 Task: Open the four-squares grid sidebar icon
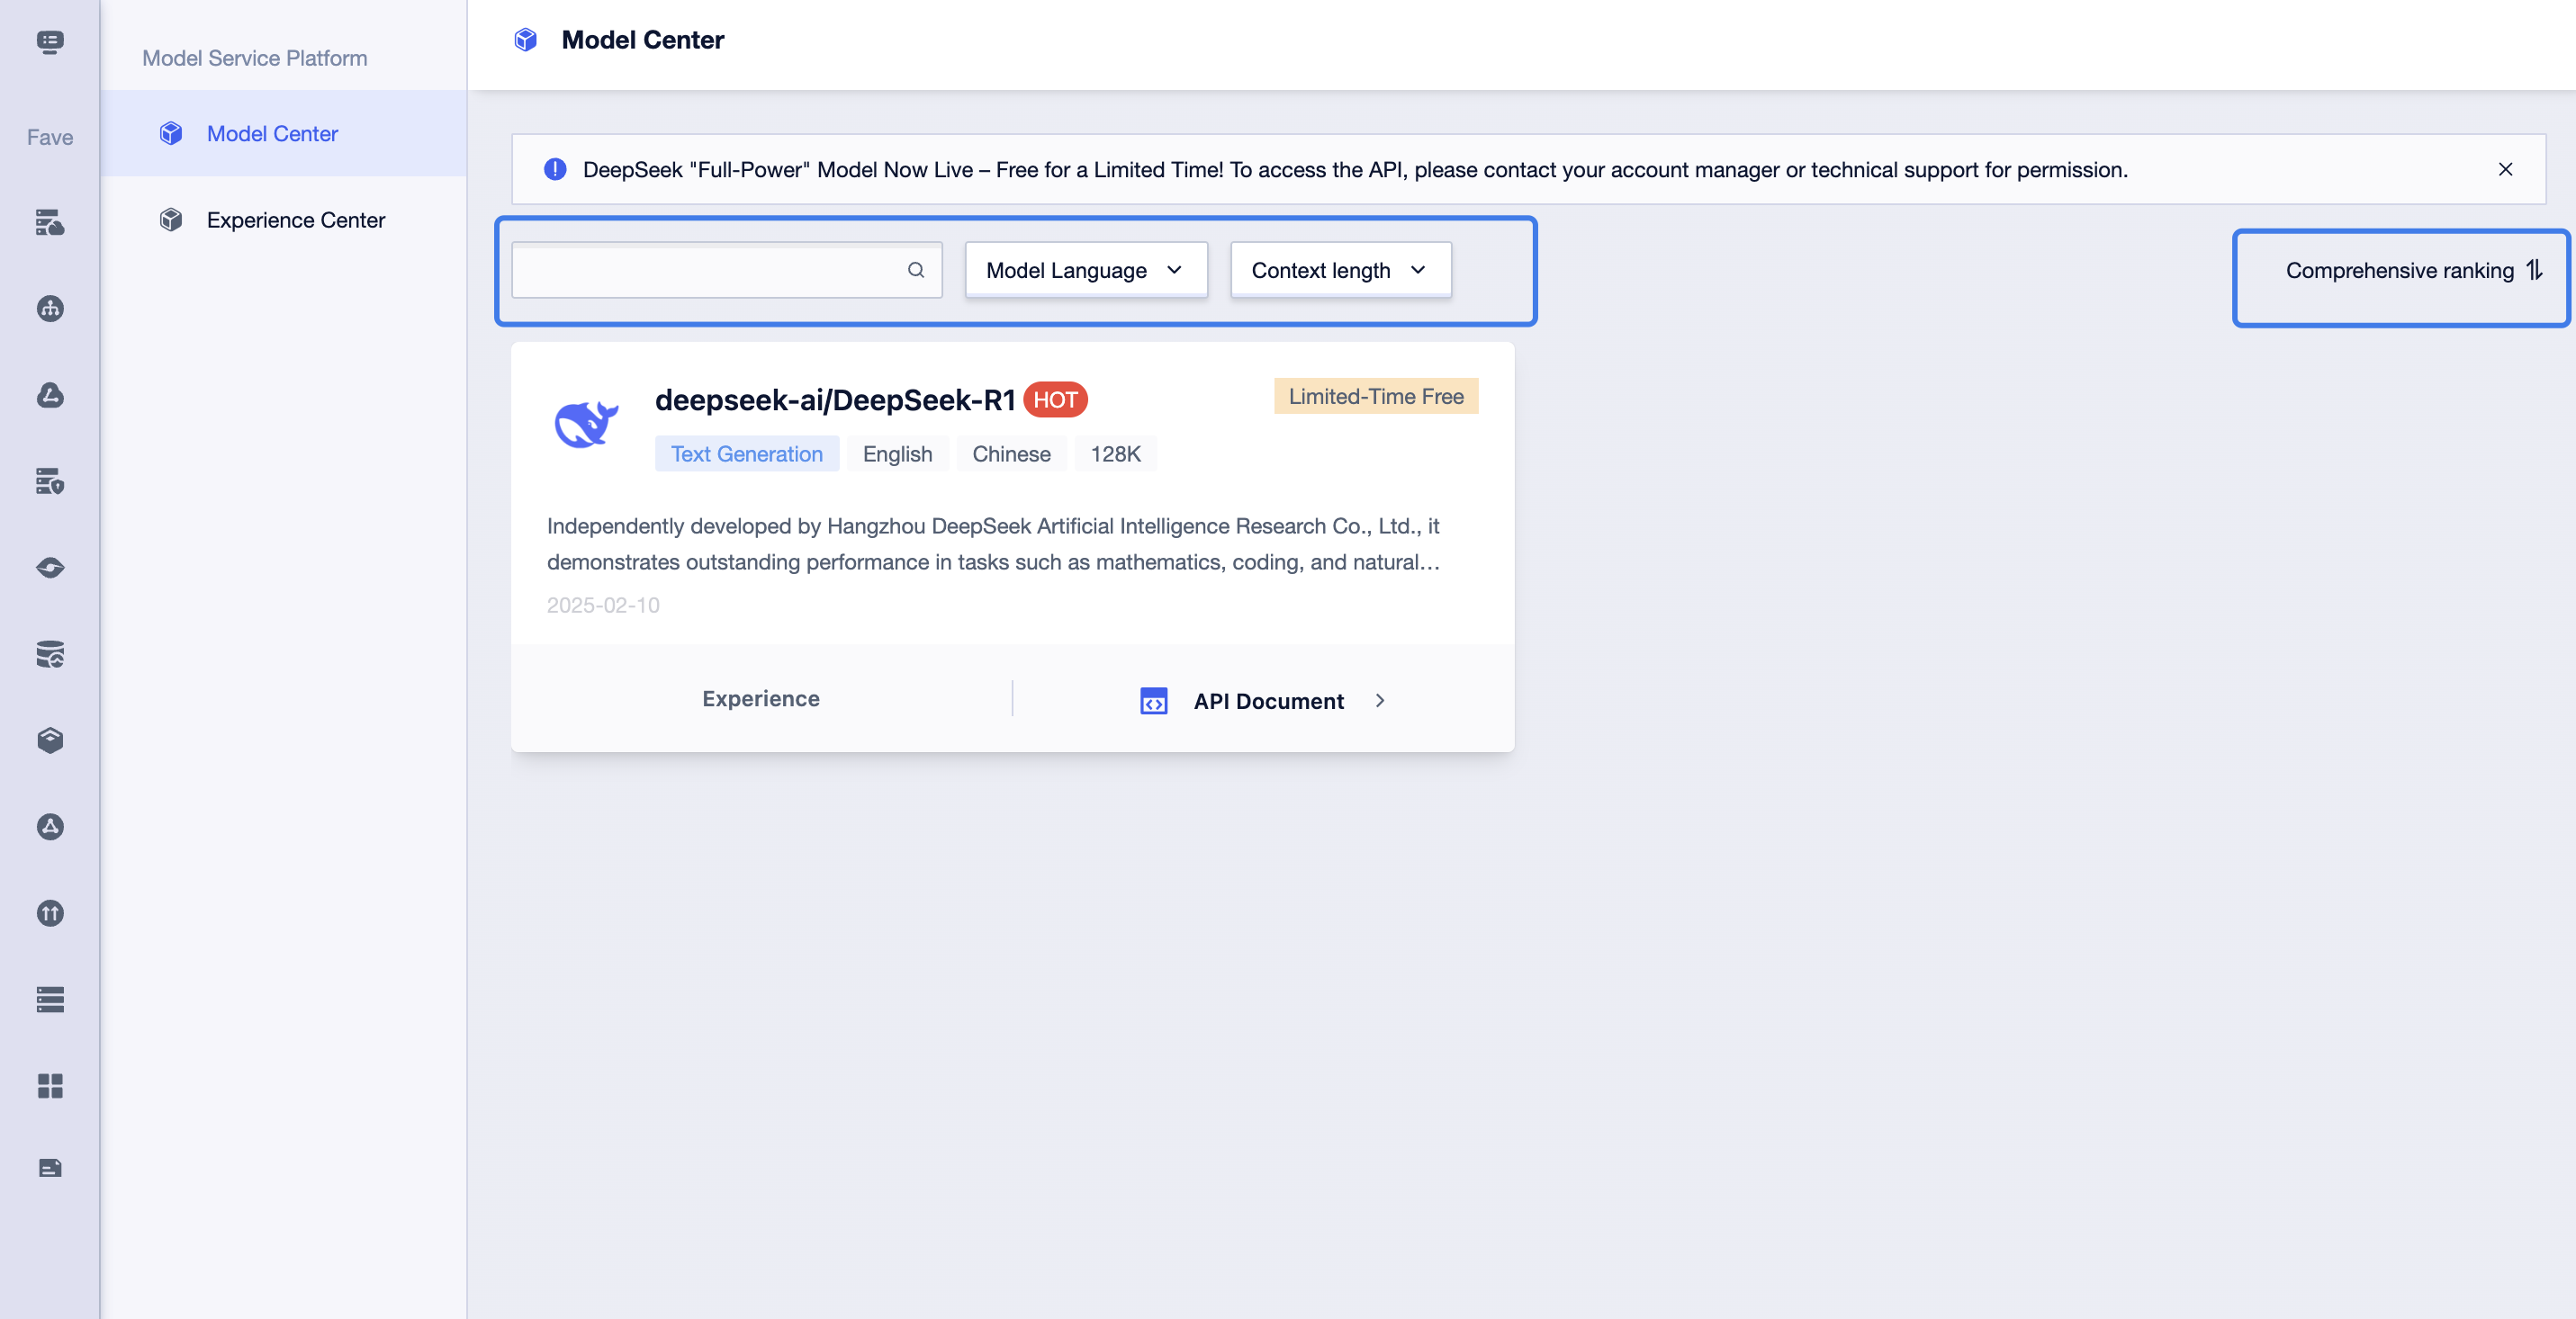coord(50,1086)
